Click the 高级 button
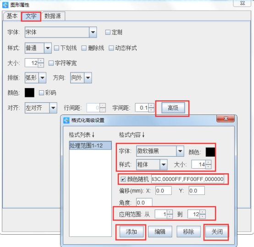 point(173,108)
